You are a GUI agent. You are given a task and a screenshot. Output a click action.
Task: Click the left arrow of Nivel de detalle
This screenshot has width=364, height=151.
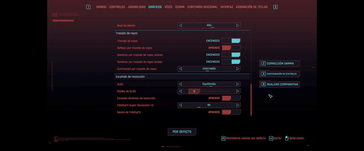coord(180,25)
